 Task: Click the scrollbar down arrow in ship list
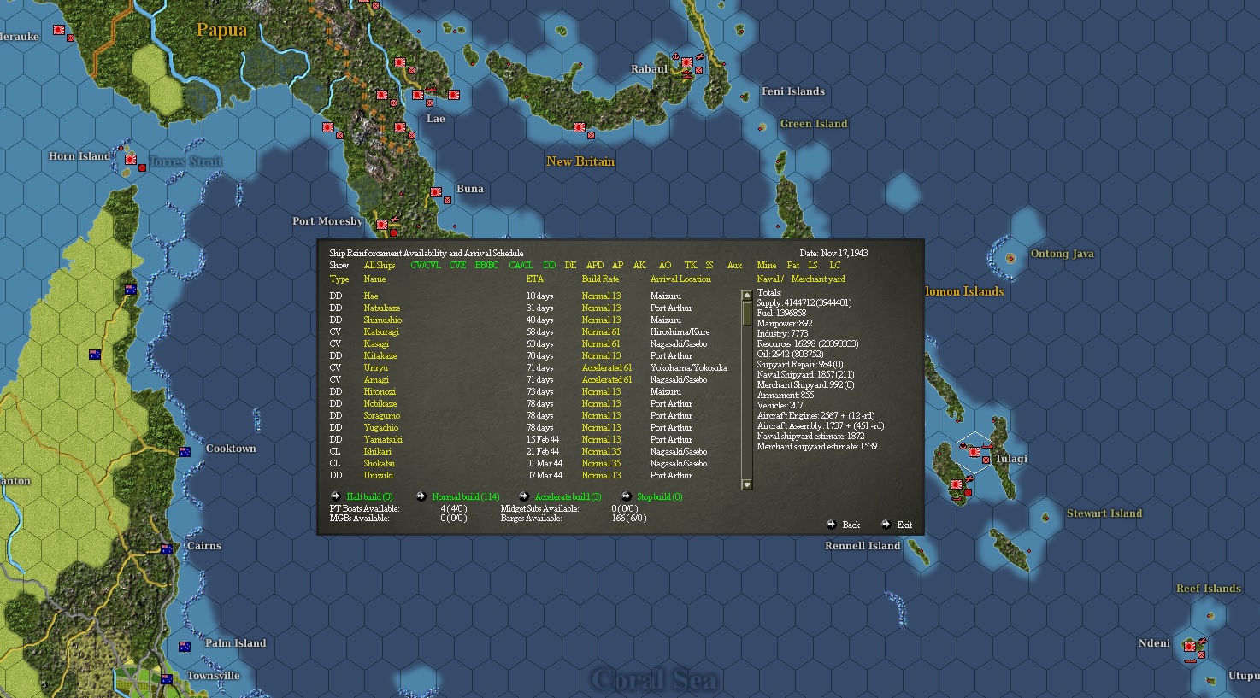746,484
